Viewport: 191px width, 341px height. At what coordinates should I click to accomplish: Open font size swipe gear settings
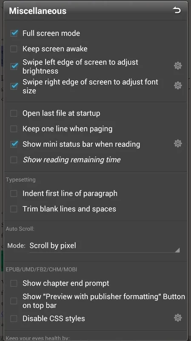click(x=178, y=85)
